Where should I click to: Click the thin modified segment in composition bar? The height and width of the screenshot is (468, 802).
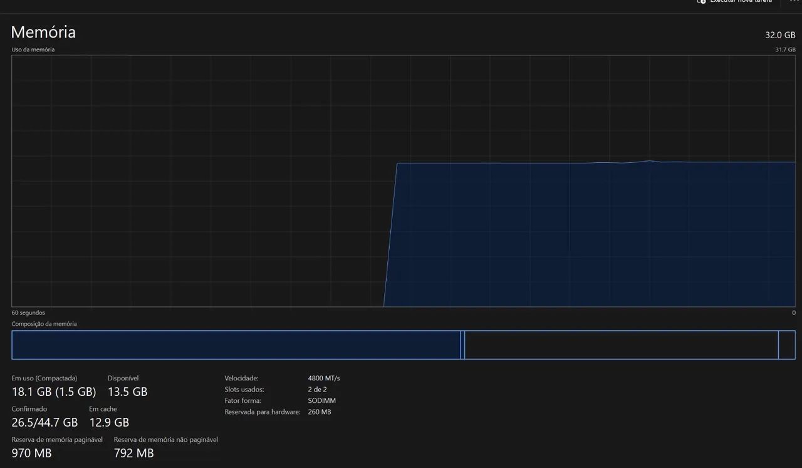click(462, 345)
